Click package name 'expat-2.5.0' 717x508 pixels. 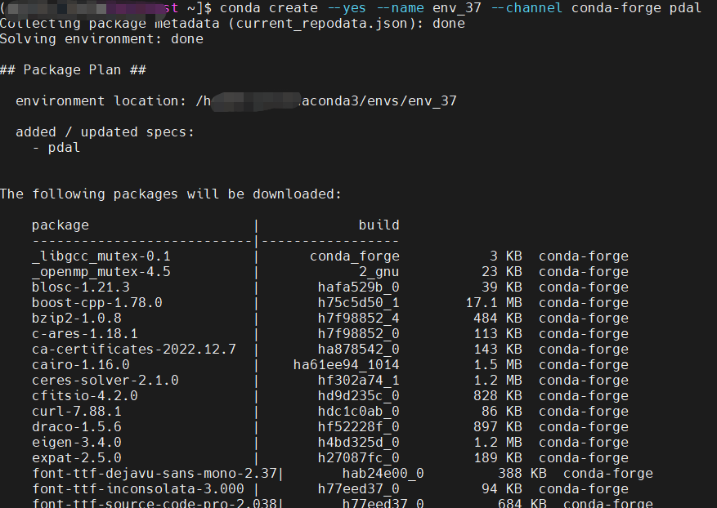point(76,458)
